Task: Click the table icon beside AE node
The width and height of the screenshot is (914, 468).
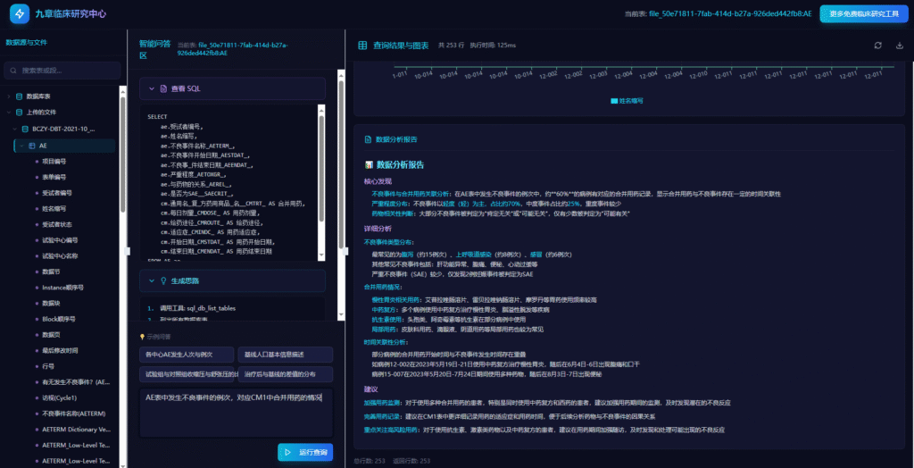Action: click(32, 145)
